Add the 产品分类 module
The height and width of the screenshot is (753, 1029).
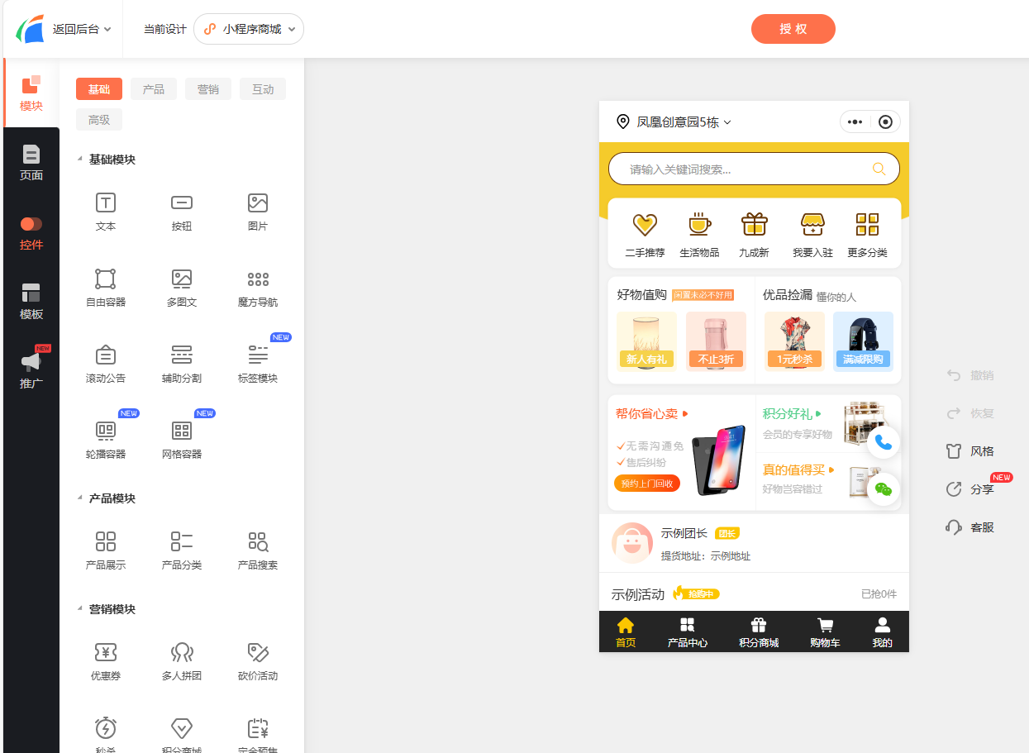182,551
